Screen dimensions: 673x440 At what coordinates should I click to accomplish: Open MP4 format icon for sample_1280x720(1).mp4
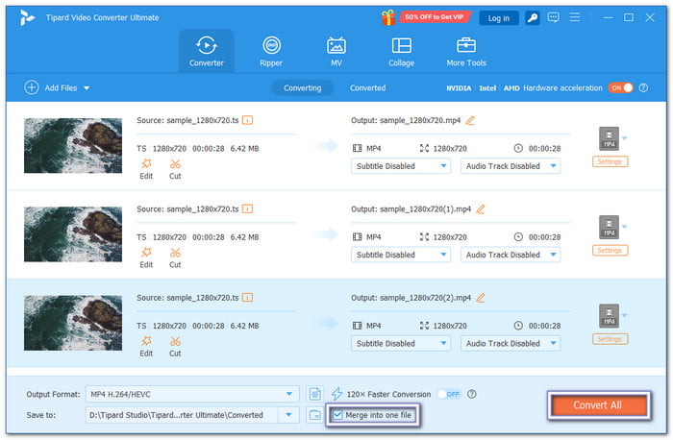[609, 228]
